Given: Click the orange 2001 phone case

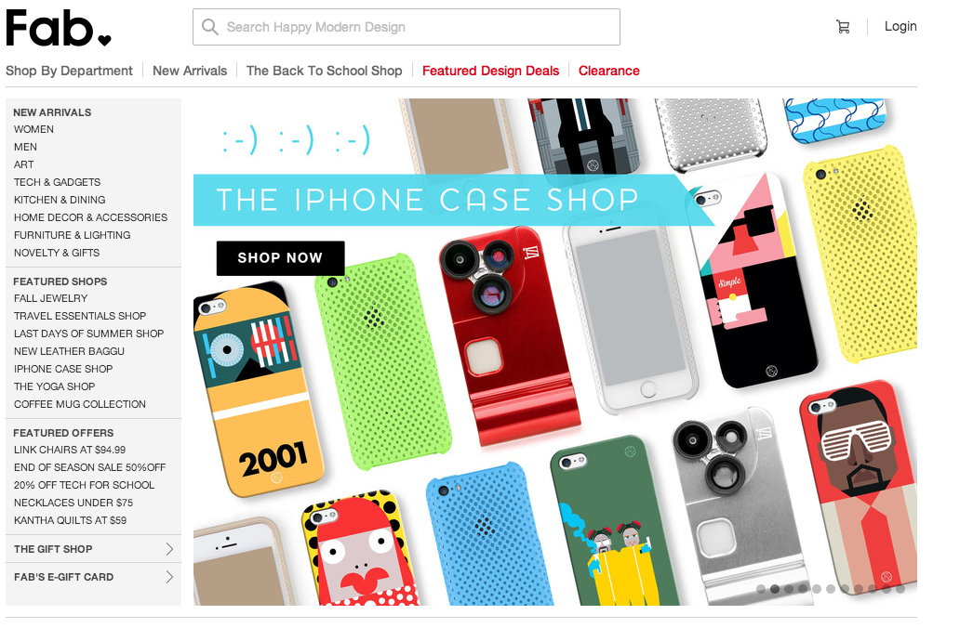Looking at the screenshot, I should 259,389.
